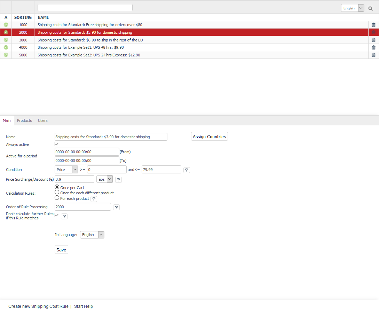Click active status icon of rule 1000

(x=6, y=25)
